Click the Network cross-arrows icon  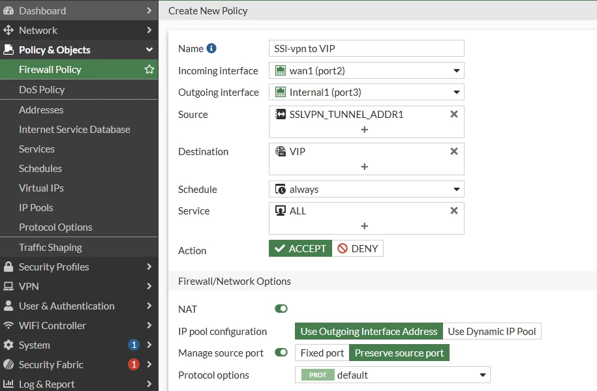point(8,31)
